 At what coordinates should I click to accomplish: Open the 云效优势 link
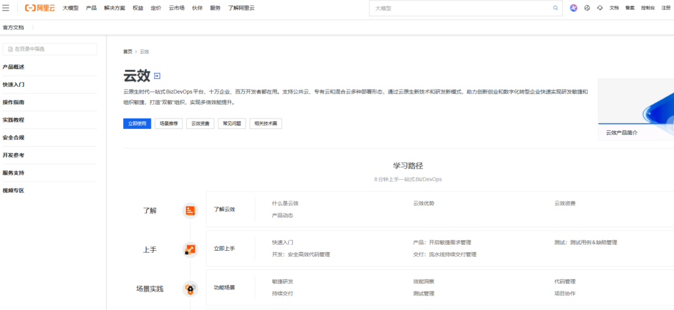(x=423, y=203)
